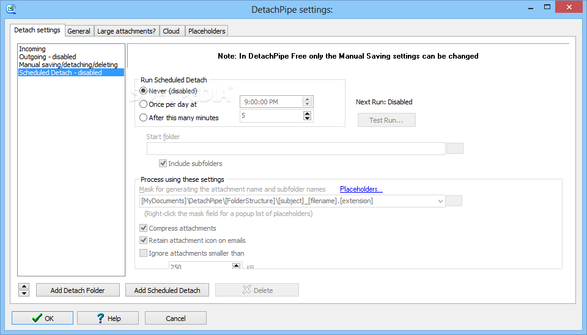Confirm settings with the OK button

42,318
